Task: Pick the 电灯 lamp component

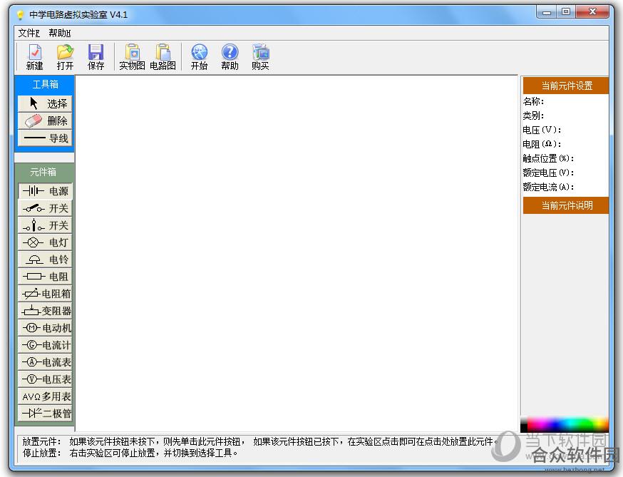Action: coord(46,242)
